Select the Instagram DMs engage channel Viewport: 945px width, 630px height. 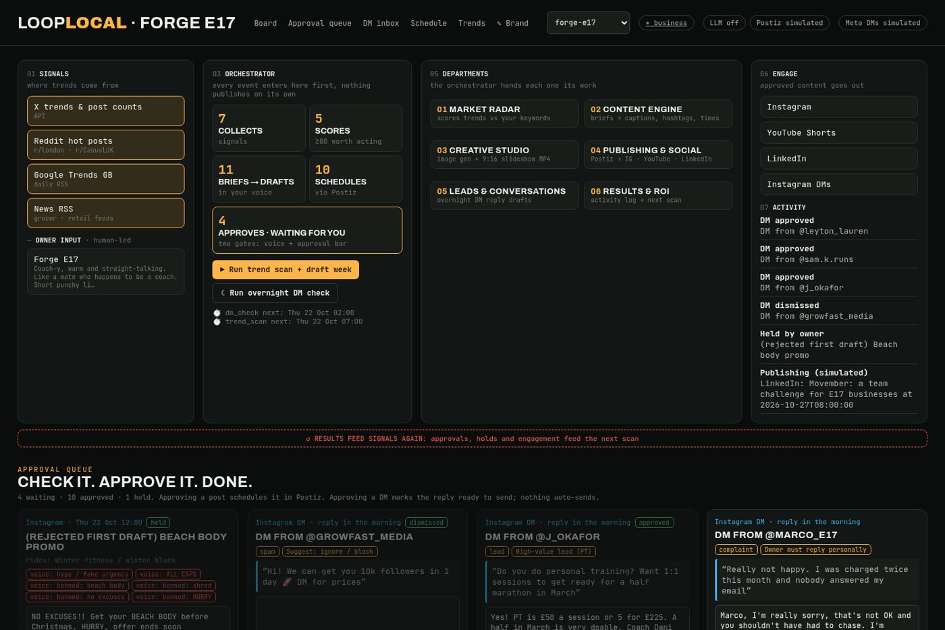pos(839,184)
